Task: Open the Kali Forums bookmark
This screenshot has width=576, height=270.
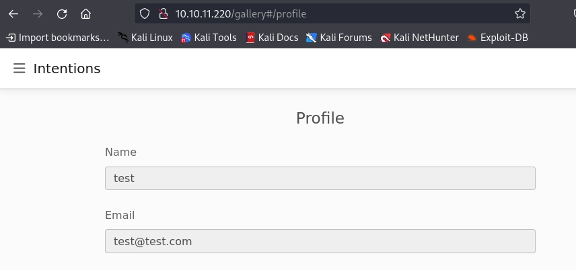Action: click(x=338, y=38)
